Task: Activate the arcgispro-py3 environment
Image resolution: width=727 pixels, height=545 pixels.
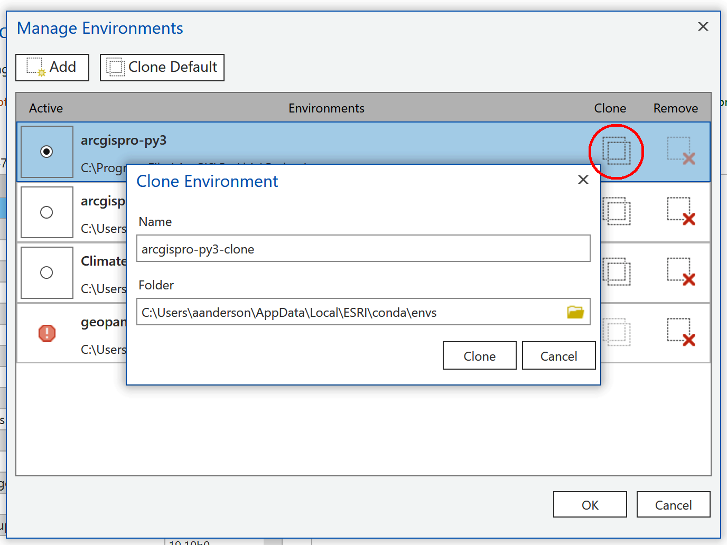Action: pos(46,152)
